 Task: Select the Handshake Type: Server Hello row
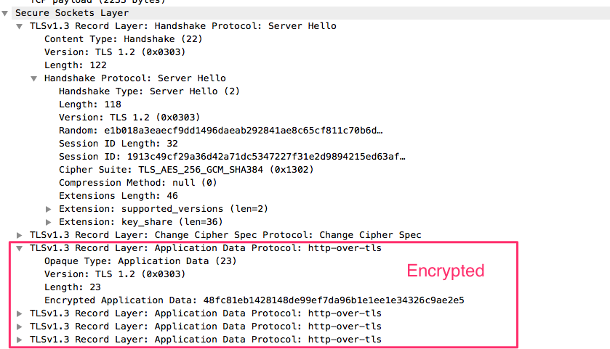[149, 91]
